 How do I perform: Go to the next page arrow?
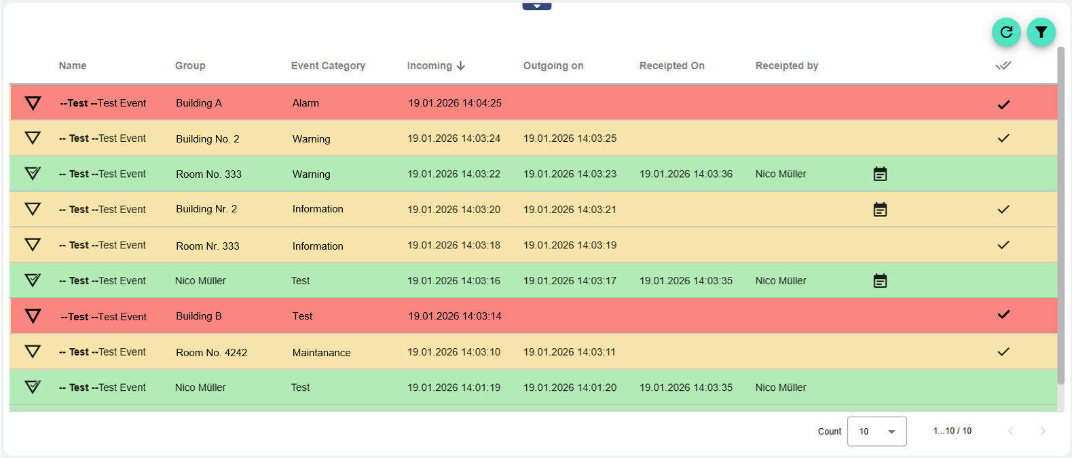[x=1042, y=432]
